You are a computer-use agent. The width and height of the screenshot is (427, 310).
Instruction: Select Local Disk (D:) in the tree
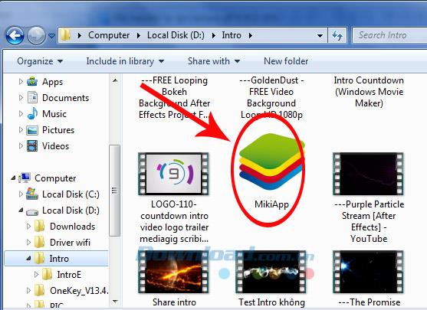click(x=71, y=210)
